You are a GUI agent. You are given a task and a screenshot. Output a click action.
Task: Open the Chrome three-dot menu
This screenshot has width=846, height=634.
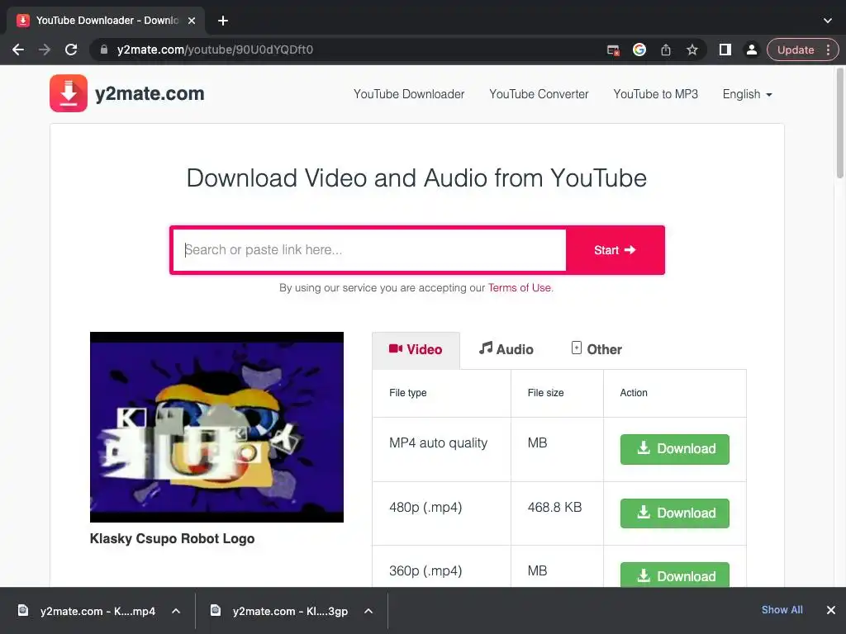[x=828, y=50]
